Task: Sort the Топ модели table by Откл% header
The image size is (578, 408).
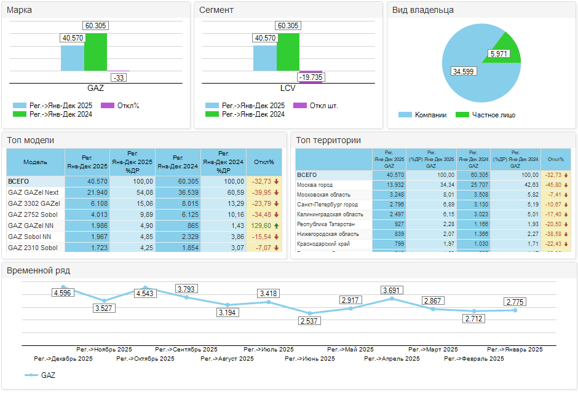Action: coord(264,162)
